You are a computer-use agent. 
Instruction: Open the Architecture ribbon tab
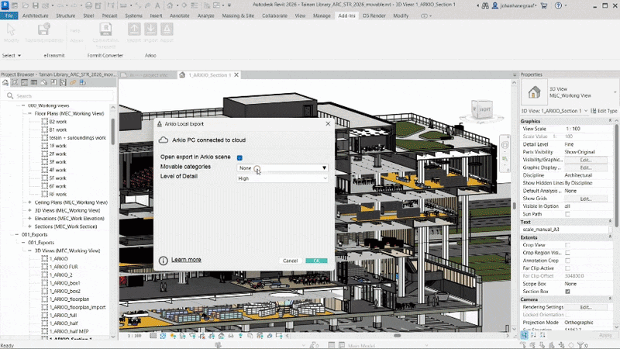pyautogui.click(x=35, y=16)
